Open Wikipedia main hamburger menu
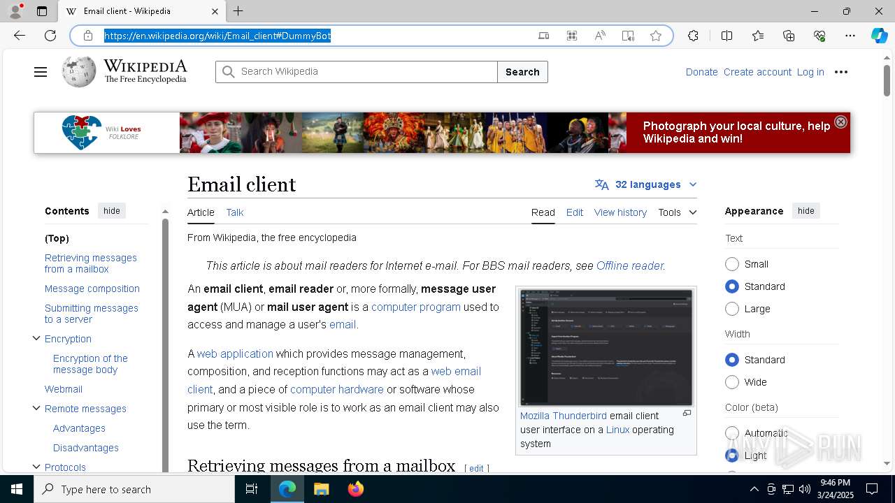895x503 pixels. (x=41, y=72)
